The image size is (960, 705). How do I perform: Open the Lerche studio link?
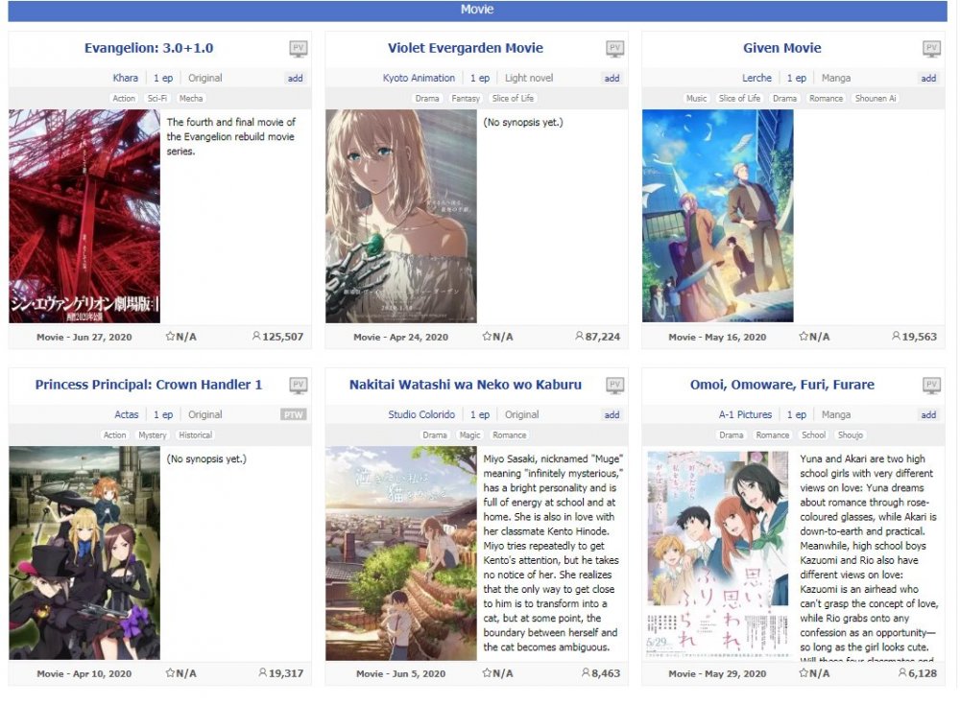[756, 78]
